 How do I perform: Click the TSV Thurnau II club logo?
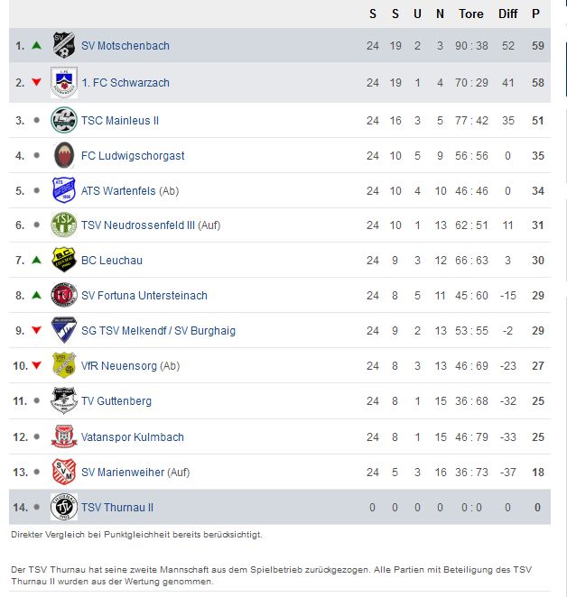64,507
